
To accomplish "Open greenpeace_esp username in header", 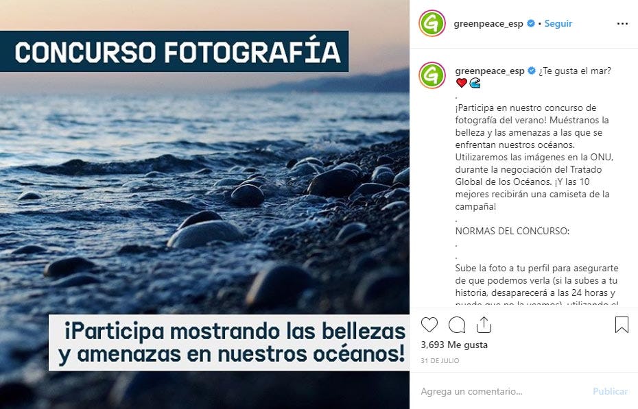I will coord(488,23).
